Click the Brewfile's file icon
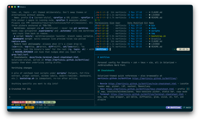 point(149,39)
